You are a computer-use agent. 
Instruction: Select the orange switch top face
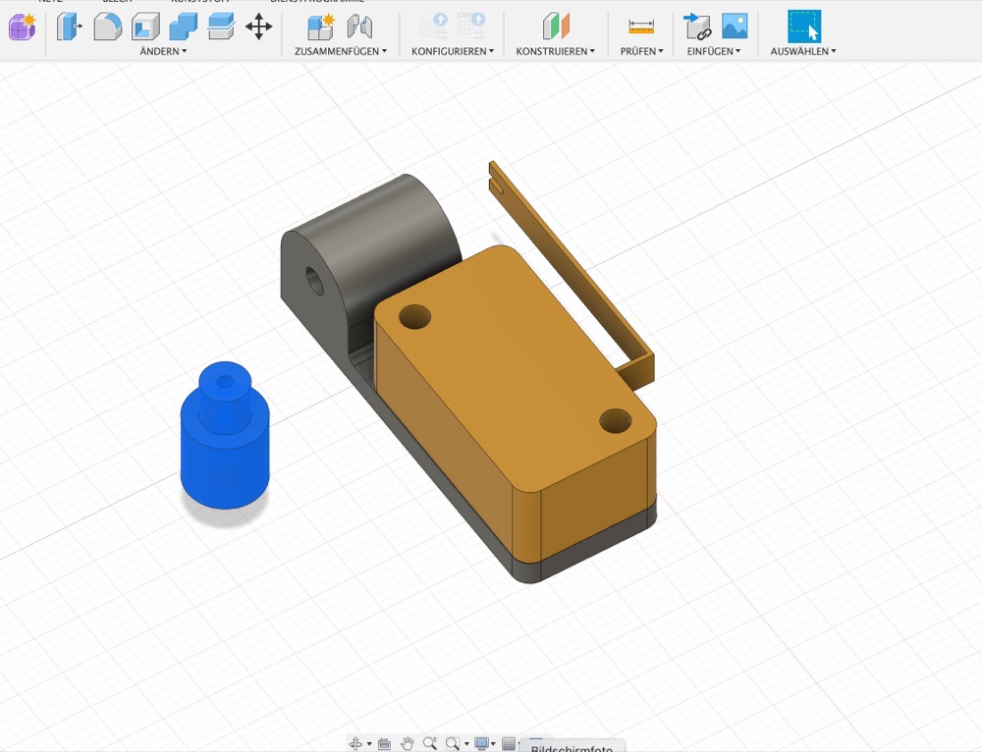coord(517,369)
